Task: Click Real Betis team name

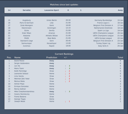Action: pyautogui.click(x=52, y=38)
